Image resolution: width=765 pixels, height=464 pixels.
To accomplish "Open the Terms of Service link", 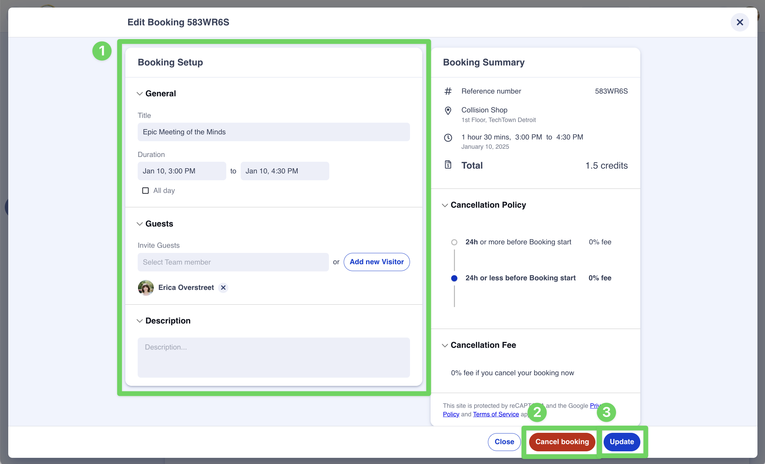I will click(x=496, y=414).
